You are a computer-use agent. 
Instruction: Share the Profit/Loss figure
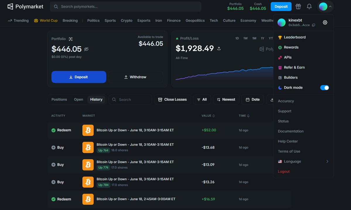pos(219,48)
